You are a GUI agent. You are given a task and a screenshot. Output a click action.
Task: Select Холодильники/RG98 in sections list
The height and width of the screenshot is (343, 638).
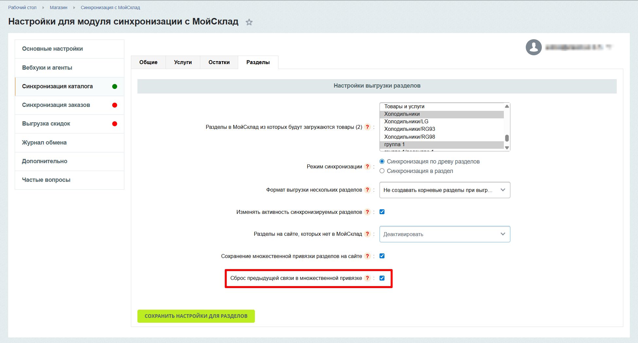point(442,137)
